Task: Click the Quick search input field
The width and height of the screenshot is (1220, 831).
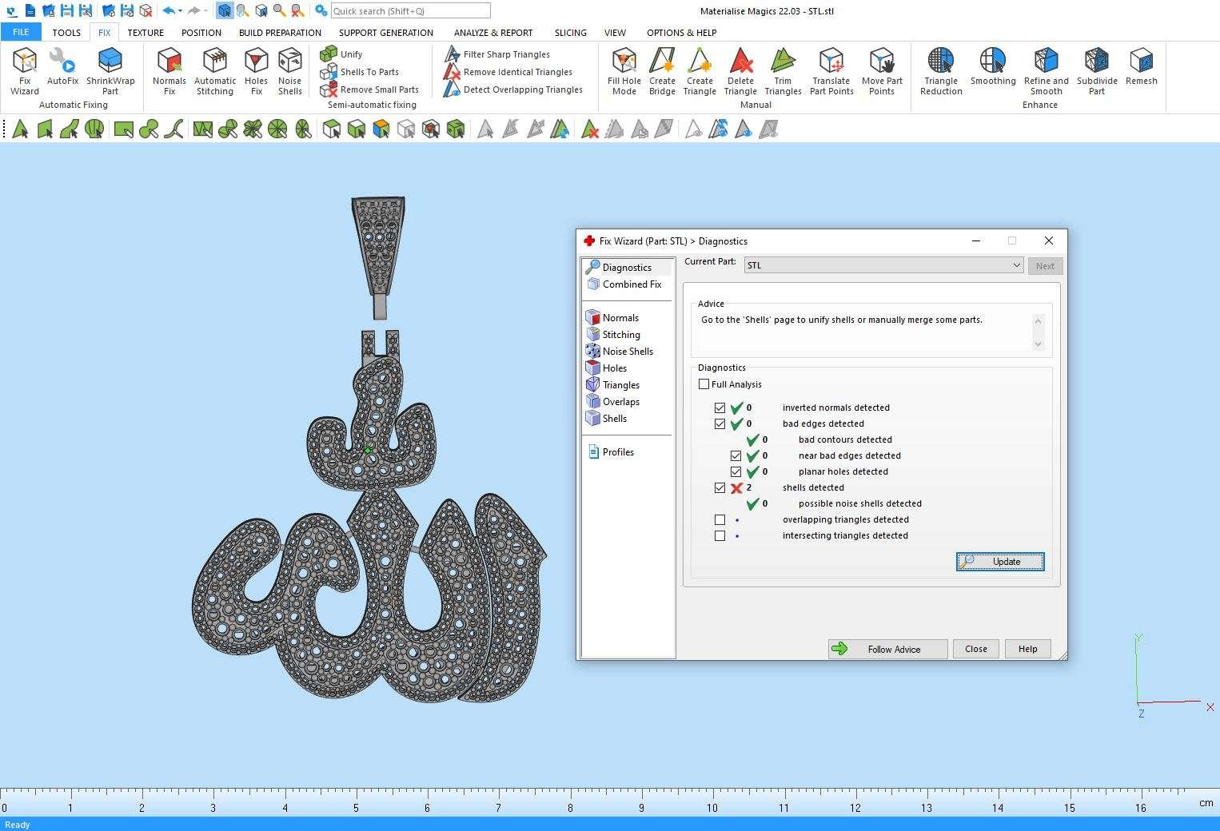Action: tap(409, 11)
